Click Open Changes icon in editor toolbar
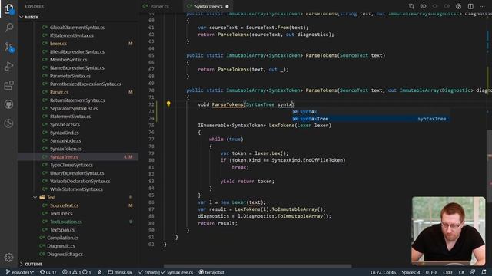492x276 pixels. pyautogui.click(x=411, y=6)
